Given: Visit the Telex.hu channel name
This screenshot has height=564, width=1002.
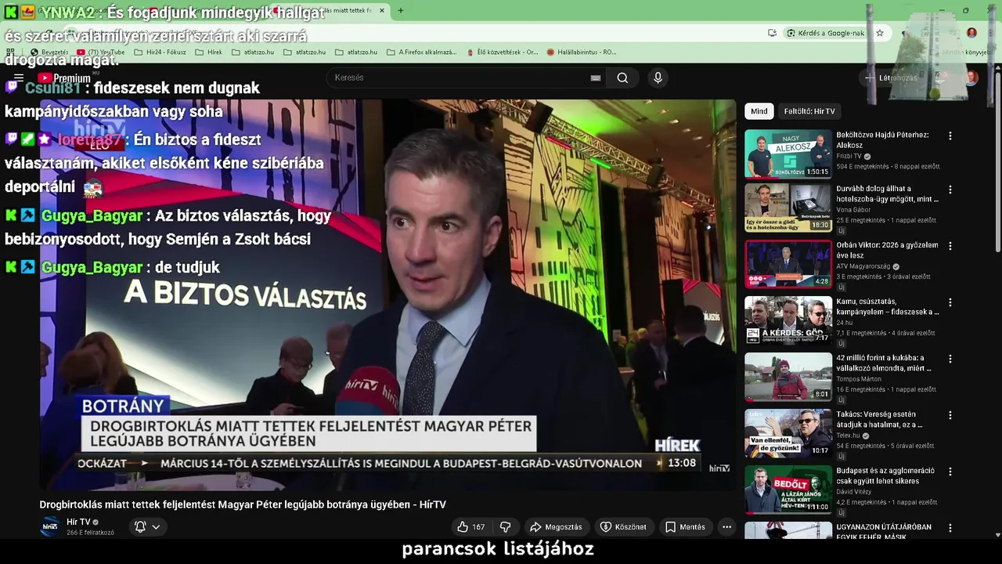Looking at the screenshot, I should pos(849,436).
